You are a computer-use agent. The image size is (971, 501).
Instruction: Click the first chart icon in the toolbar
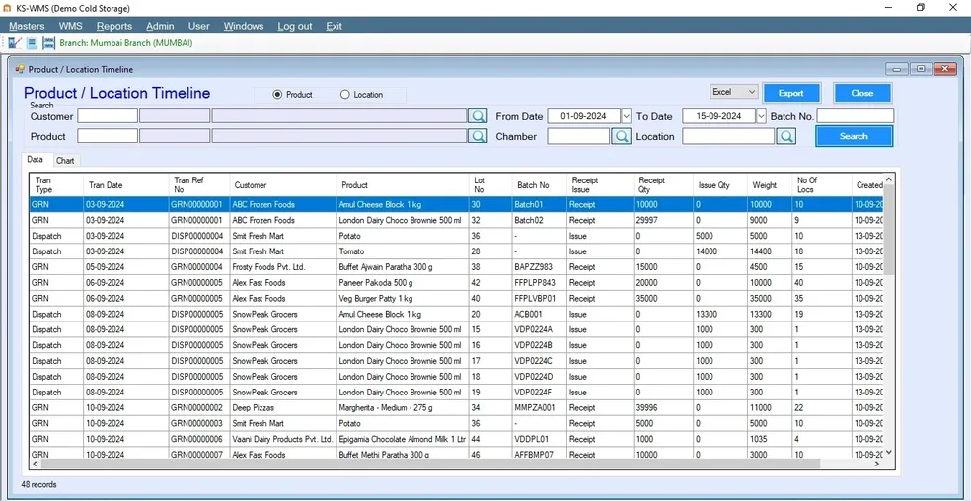click(14, 43)
